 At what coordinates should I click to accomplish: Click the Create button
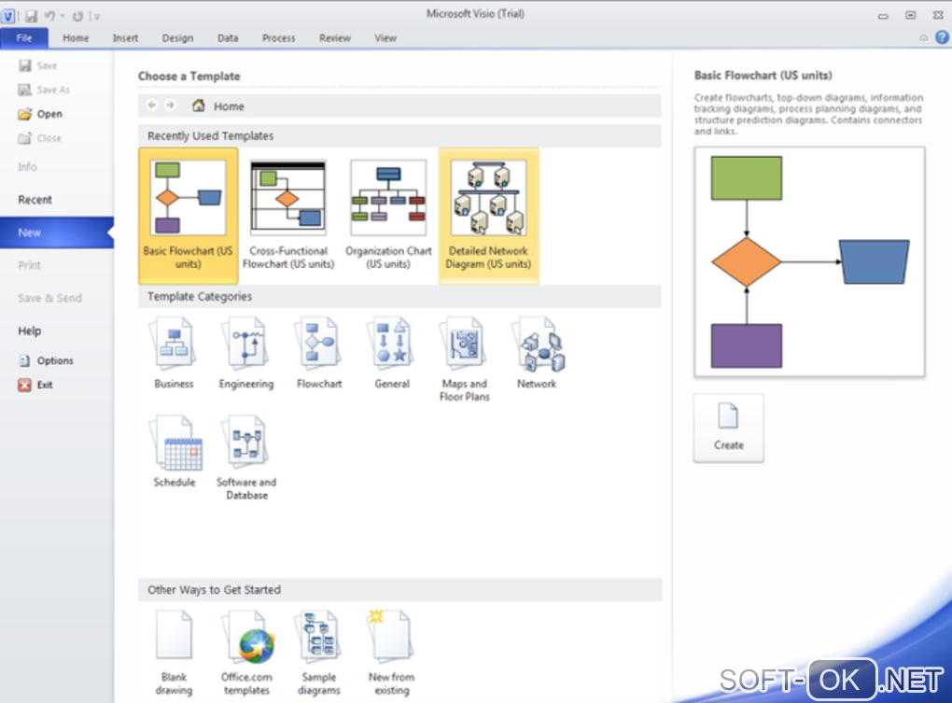click(x=729, y=428)
